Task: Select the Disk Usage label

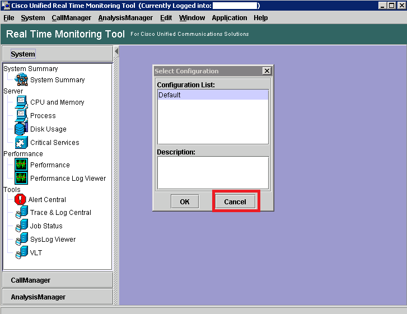Action: (48, 129)
